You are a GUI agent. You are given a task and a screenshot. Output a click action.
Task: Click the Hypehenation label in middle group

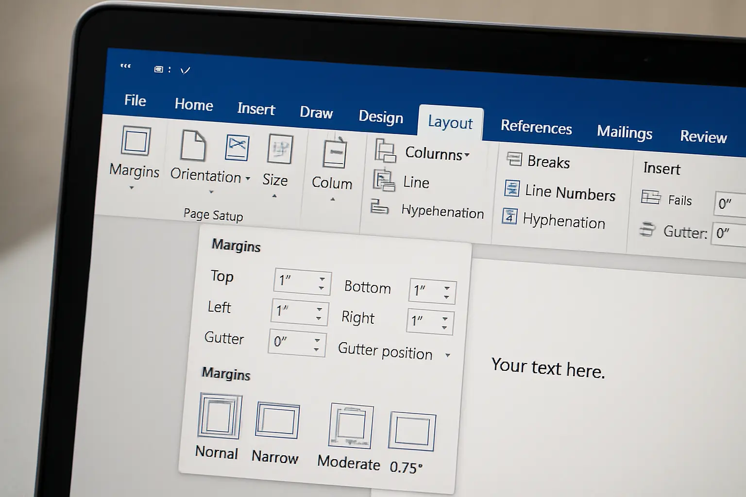[442, 211]
